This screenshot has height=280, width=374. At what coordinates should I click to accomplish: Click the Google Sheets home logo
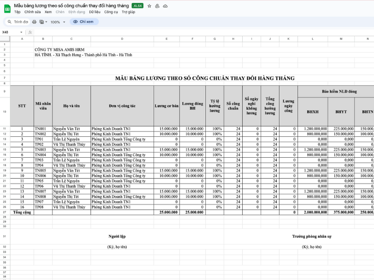tap(7, 8)
